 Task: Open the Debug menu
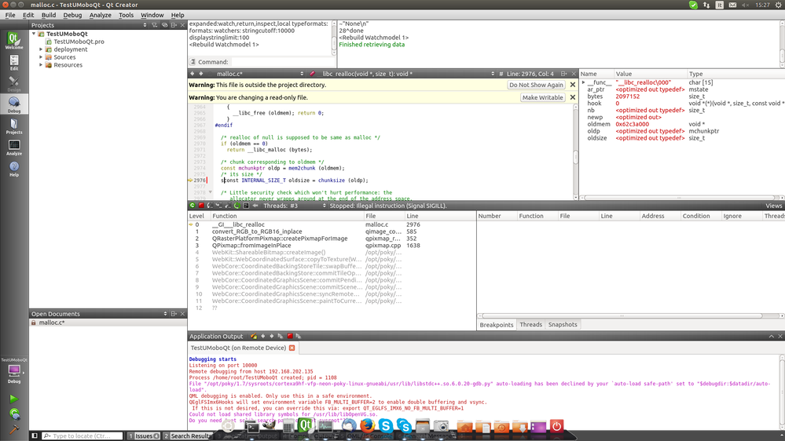coord(72,15)
